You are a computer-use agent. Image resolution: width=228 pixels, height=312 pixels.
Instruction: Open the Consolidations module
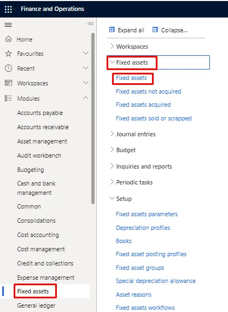click(x=37, y=221)
